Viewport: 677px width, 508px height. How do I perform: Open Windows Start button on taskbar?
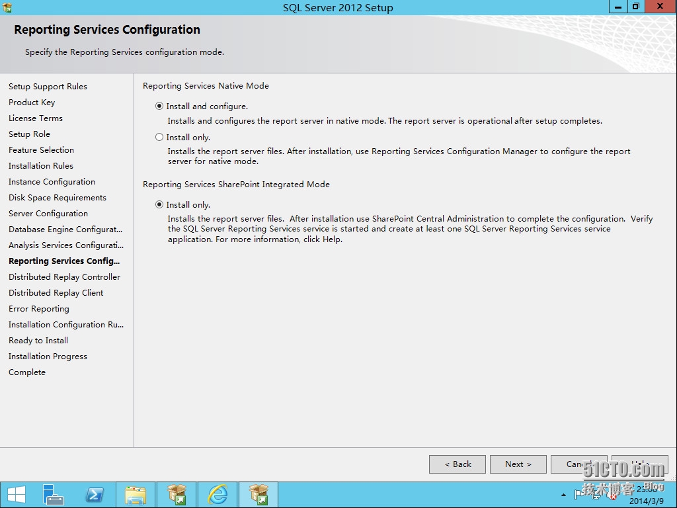[16, 495]
